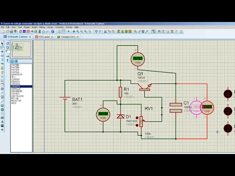Image resolution: width=235 pixels, height=176 pixels.
Task: Click the RV1 potentiometer body
Action: pos(141,121)
